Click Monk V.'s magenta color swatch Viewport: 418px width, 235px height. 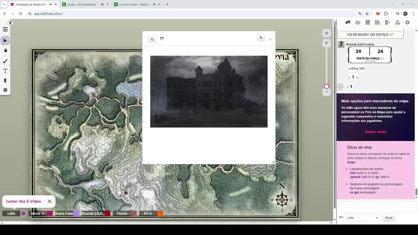[50, 213]
